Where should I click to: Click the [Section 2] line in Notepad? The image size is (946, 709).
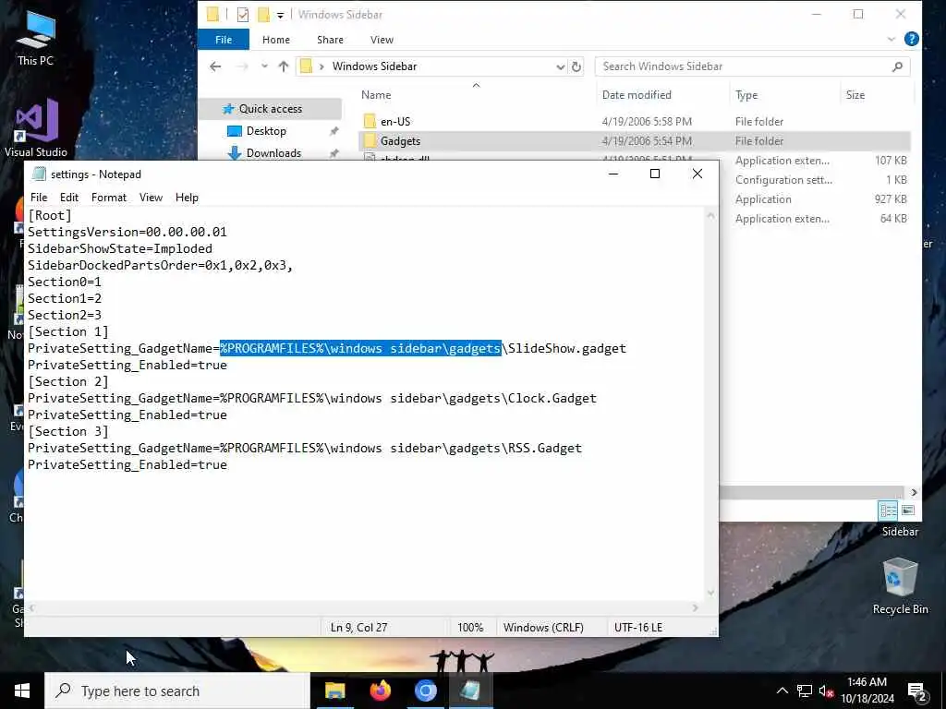click(x=68, y=381)
